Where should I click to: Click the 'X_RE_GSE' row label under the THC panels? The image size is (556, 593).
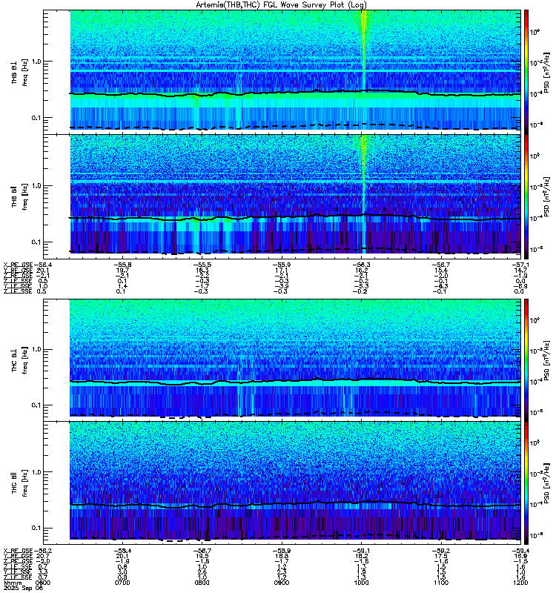click(x=18, y=551)
